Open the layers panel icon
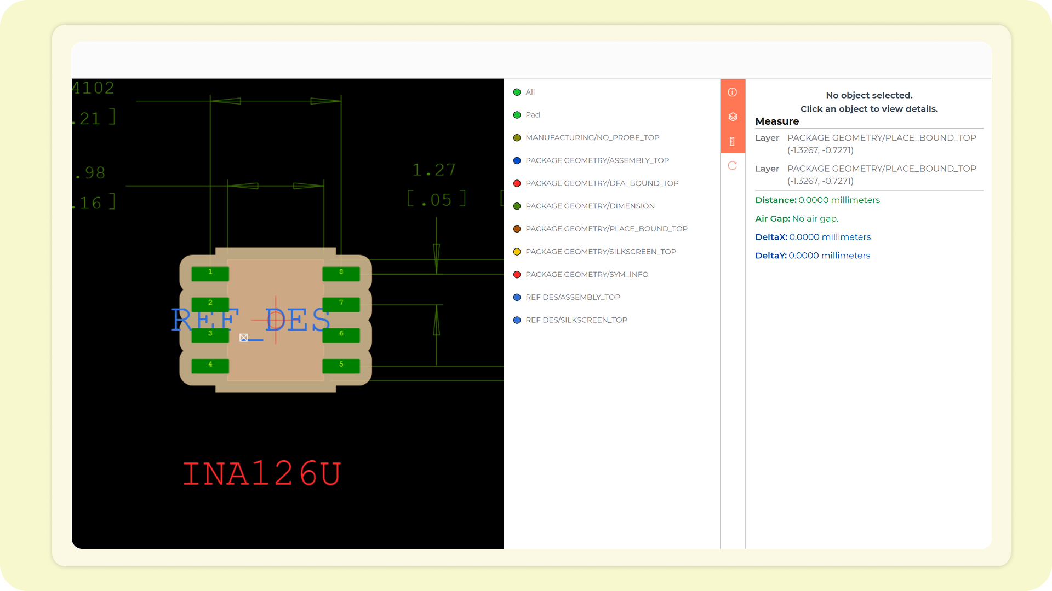This screenshot has height=591, width=1052. pos(733,117)
